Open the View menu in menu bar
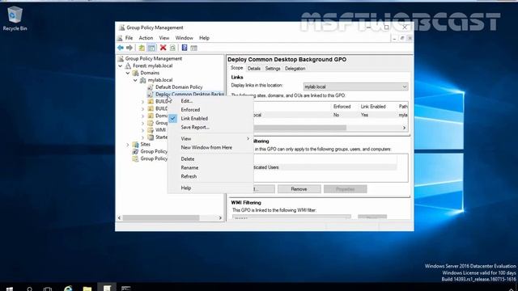This screenshot has width=518, height=291. (163, 38)
